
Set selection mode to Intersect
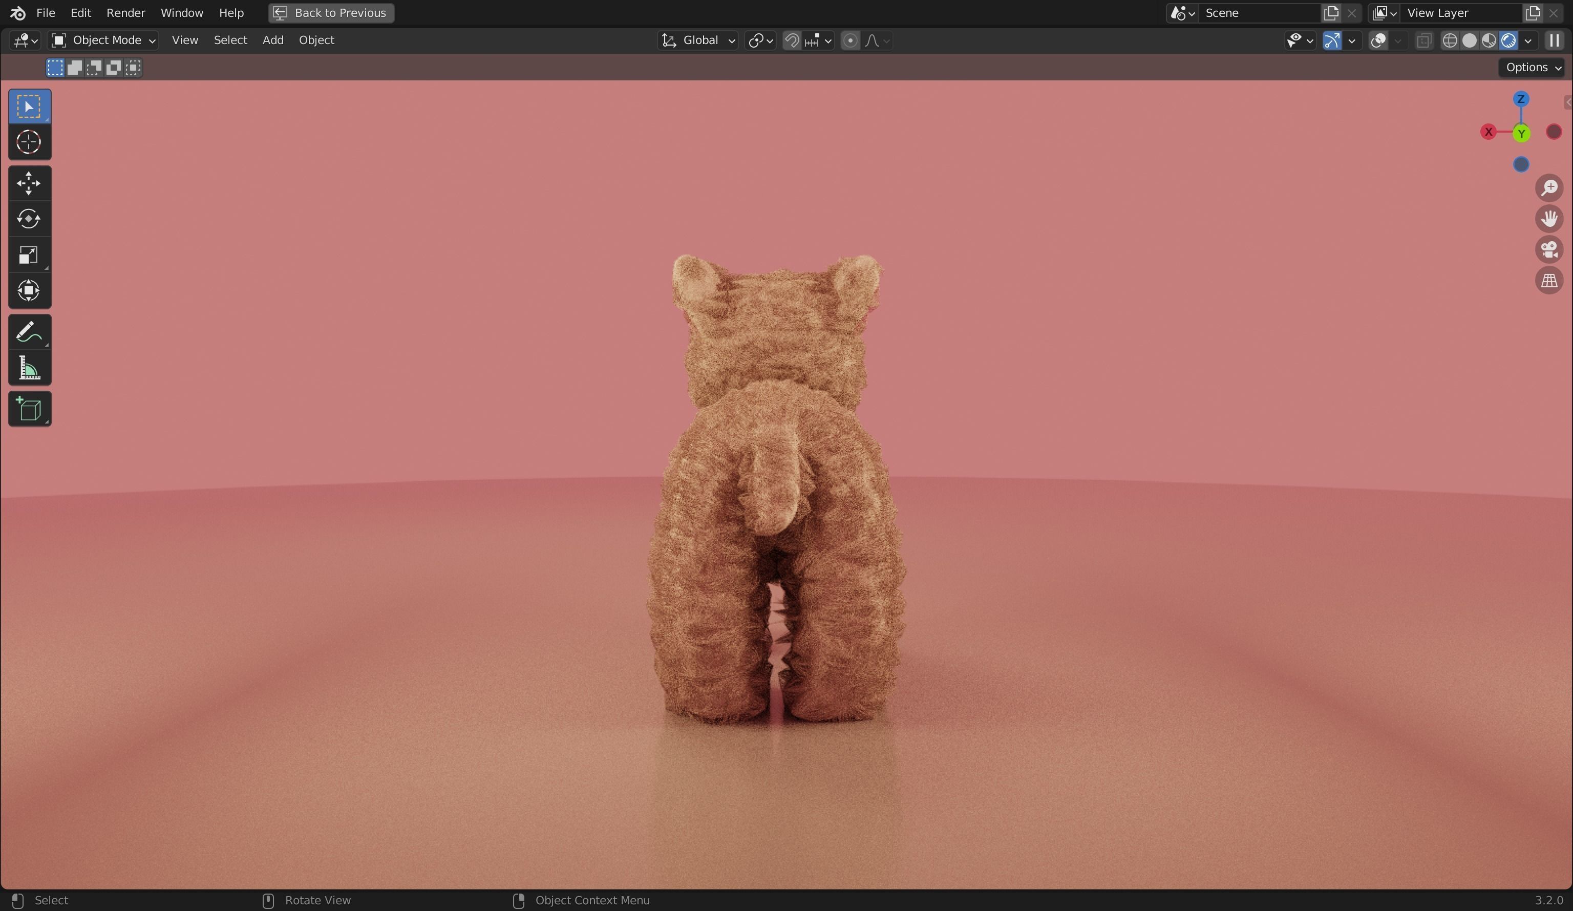[x=133, y=68]
